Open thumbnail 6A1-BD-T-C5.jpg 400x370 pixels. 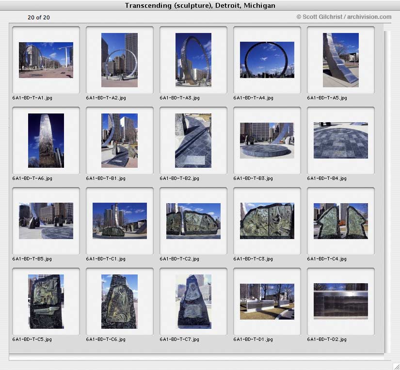click(46, 302)
